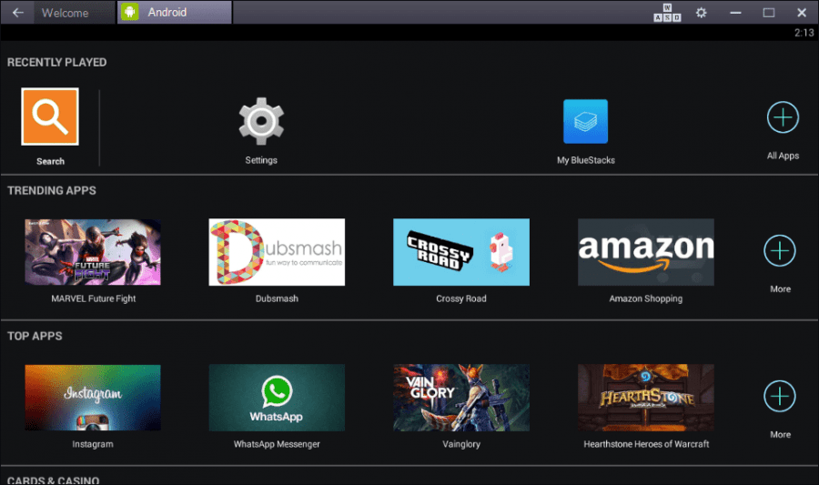Minimize the BlueStacks window
The height and width of the screenshot is (485, 819).
(735, 13)
